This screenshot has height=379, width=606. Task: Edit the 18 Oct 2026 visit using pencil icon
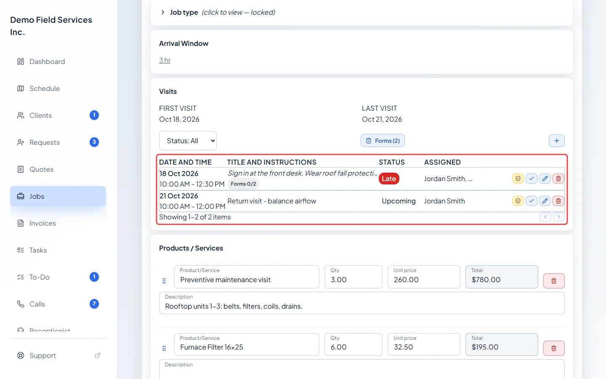click(x=545, y=179)
